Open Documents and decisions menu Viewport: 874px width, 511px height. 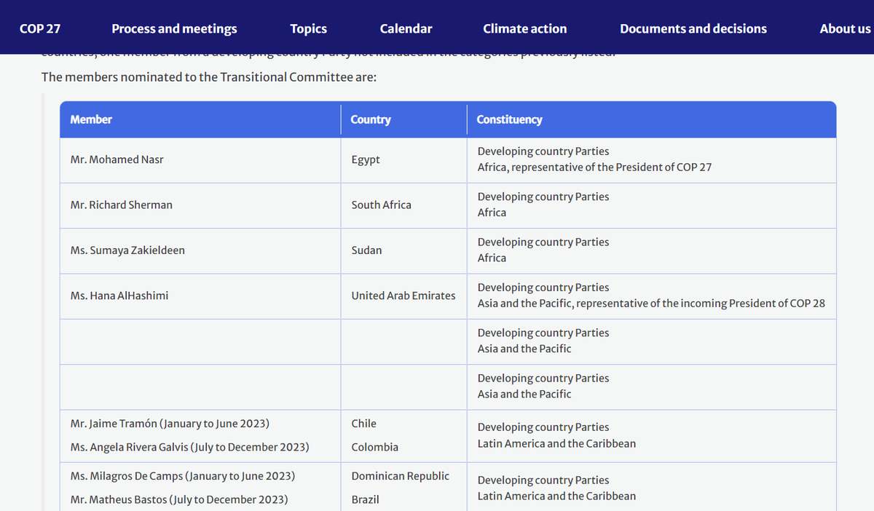693,28
